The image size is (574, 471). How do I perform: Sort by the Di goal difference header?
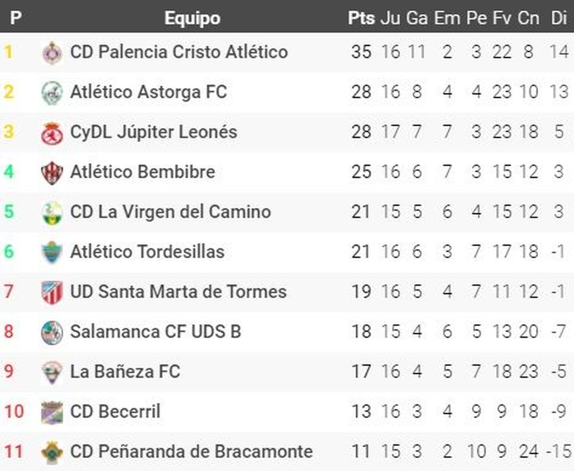tap(559, 18)
